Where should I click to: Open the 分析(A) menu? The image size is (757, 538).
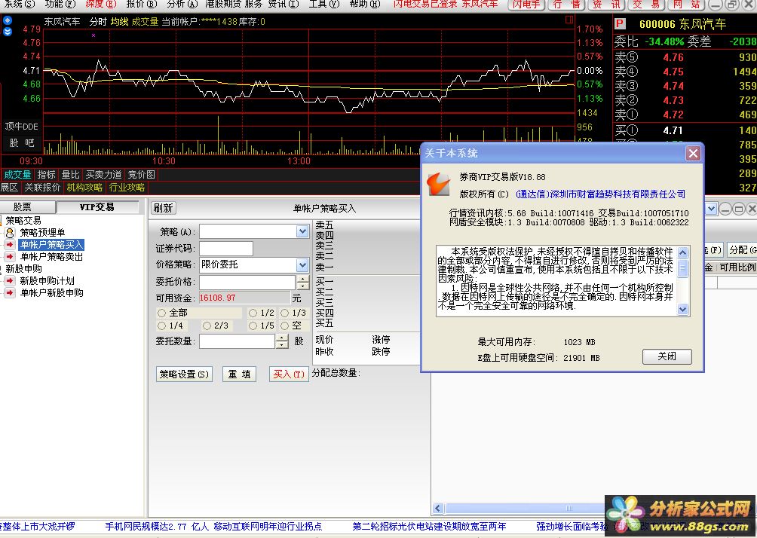coord(182,4)
